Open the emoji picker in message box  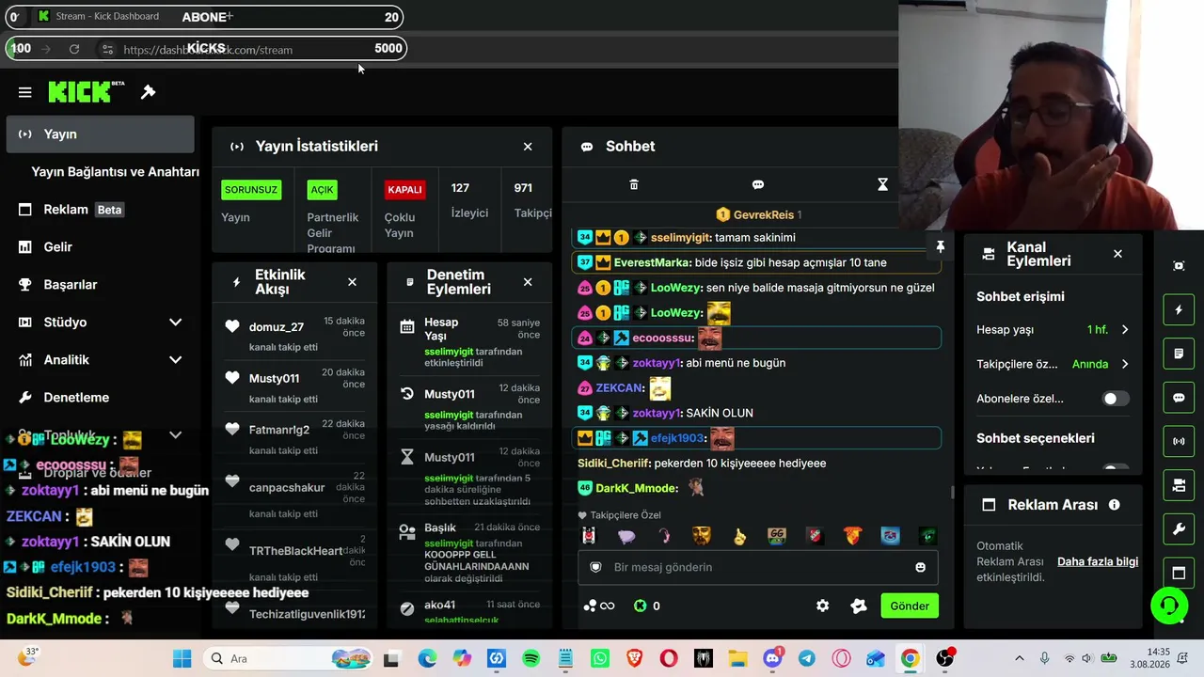click(x=920, y=567)
